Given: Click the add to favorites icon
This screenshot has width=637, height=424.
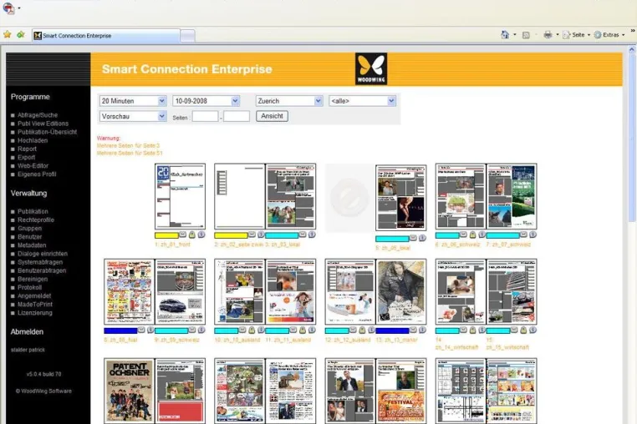Looking at the screenshot, I should [21, 35].
